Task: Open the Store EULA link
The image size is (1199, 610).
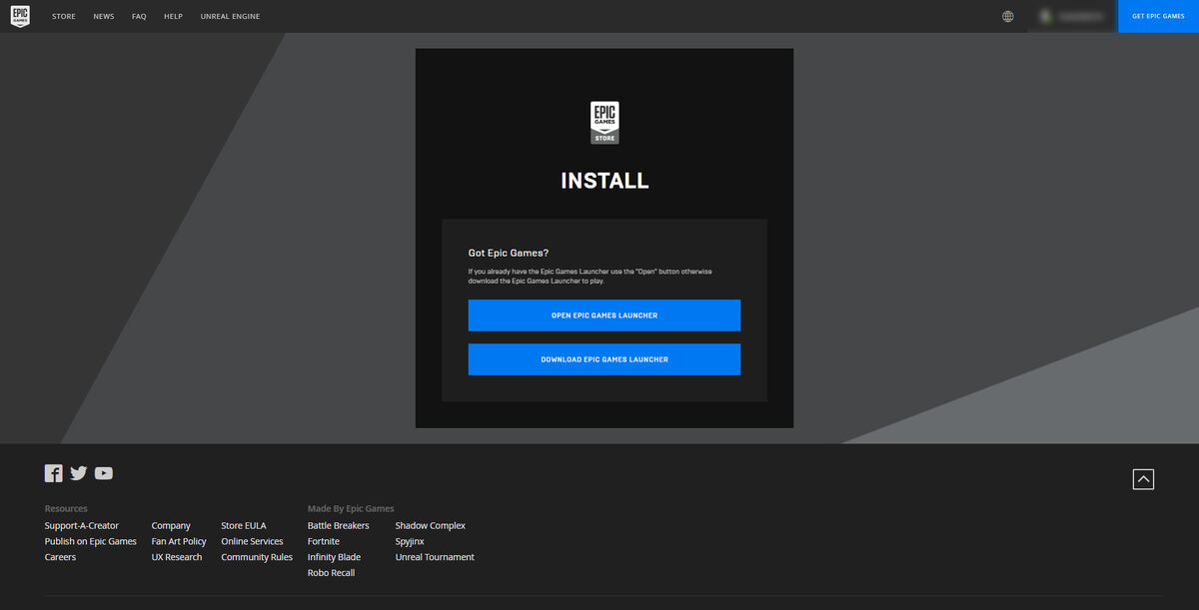Action: [x=244, y=525]
